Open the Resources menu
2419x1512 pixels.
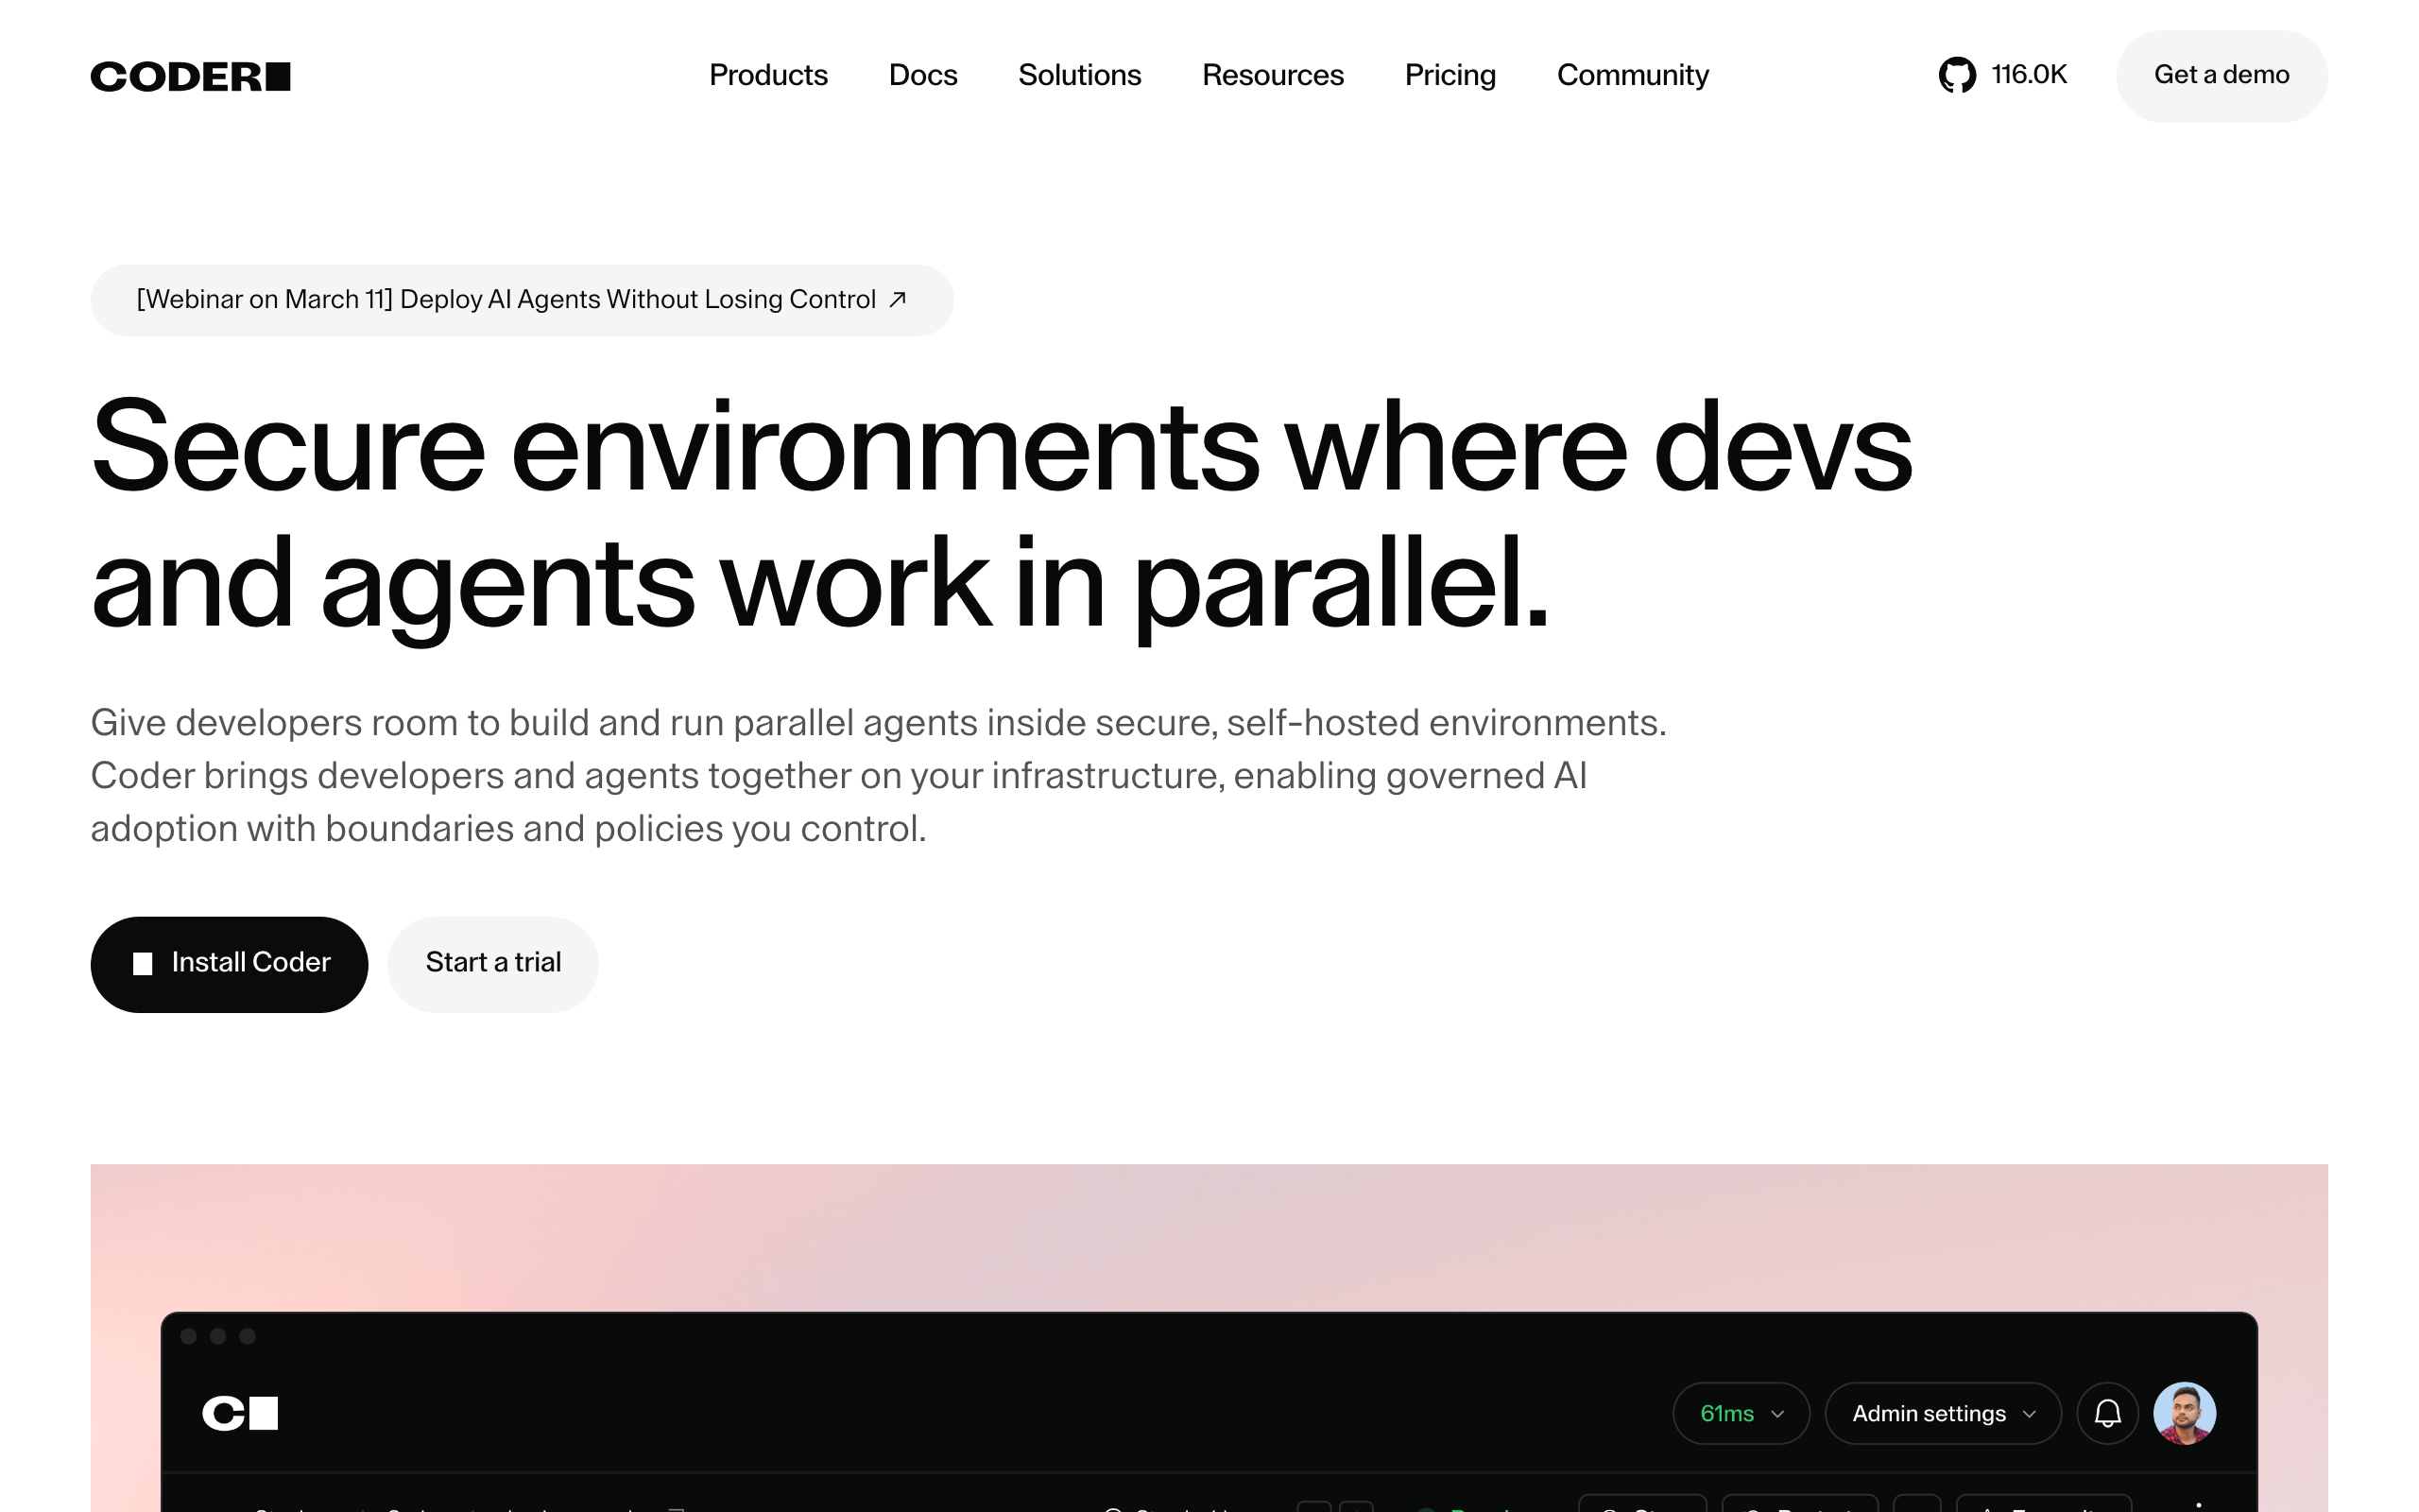pos(1272,75)
